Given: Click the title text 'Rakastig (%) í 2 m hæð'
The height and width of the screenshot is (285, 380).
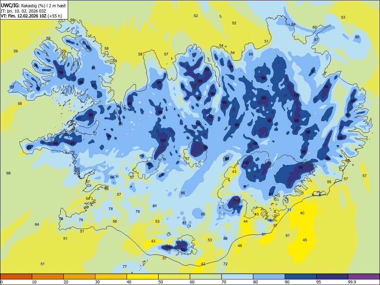Looking at the screenshot, I should 43,6.
